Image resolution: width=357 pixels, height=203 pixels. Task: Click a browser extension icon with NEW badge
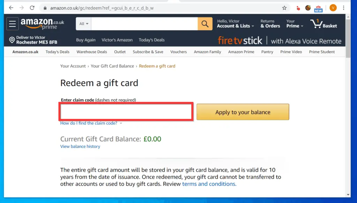tap(318, 7)
